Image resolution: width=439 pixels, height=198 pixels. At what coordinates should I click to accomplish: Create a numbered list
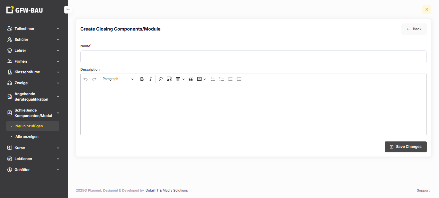click(221, 79)
